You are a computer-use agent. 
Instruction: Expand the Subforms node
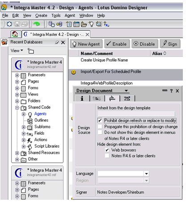23,127
